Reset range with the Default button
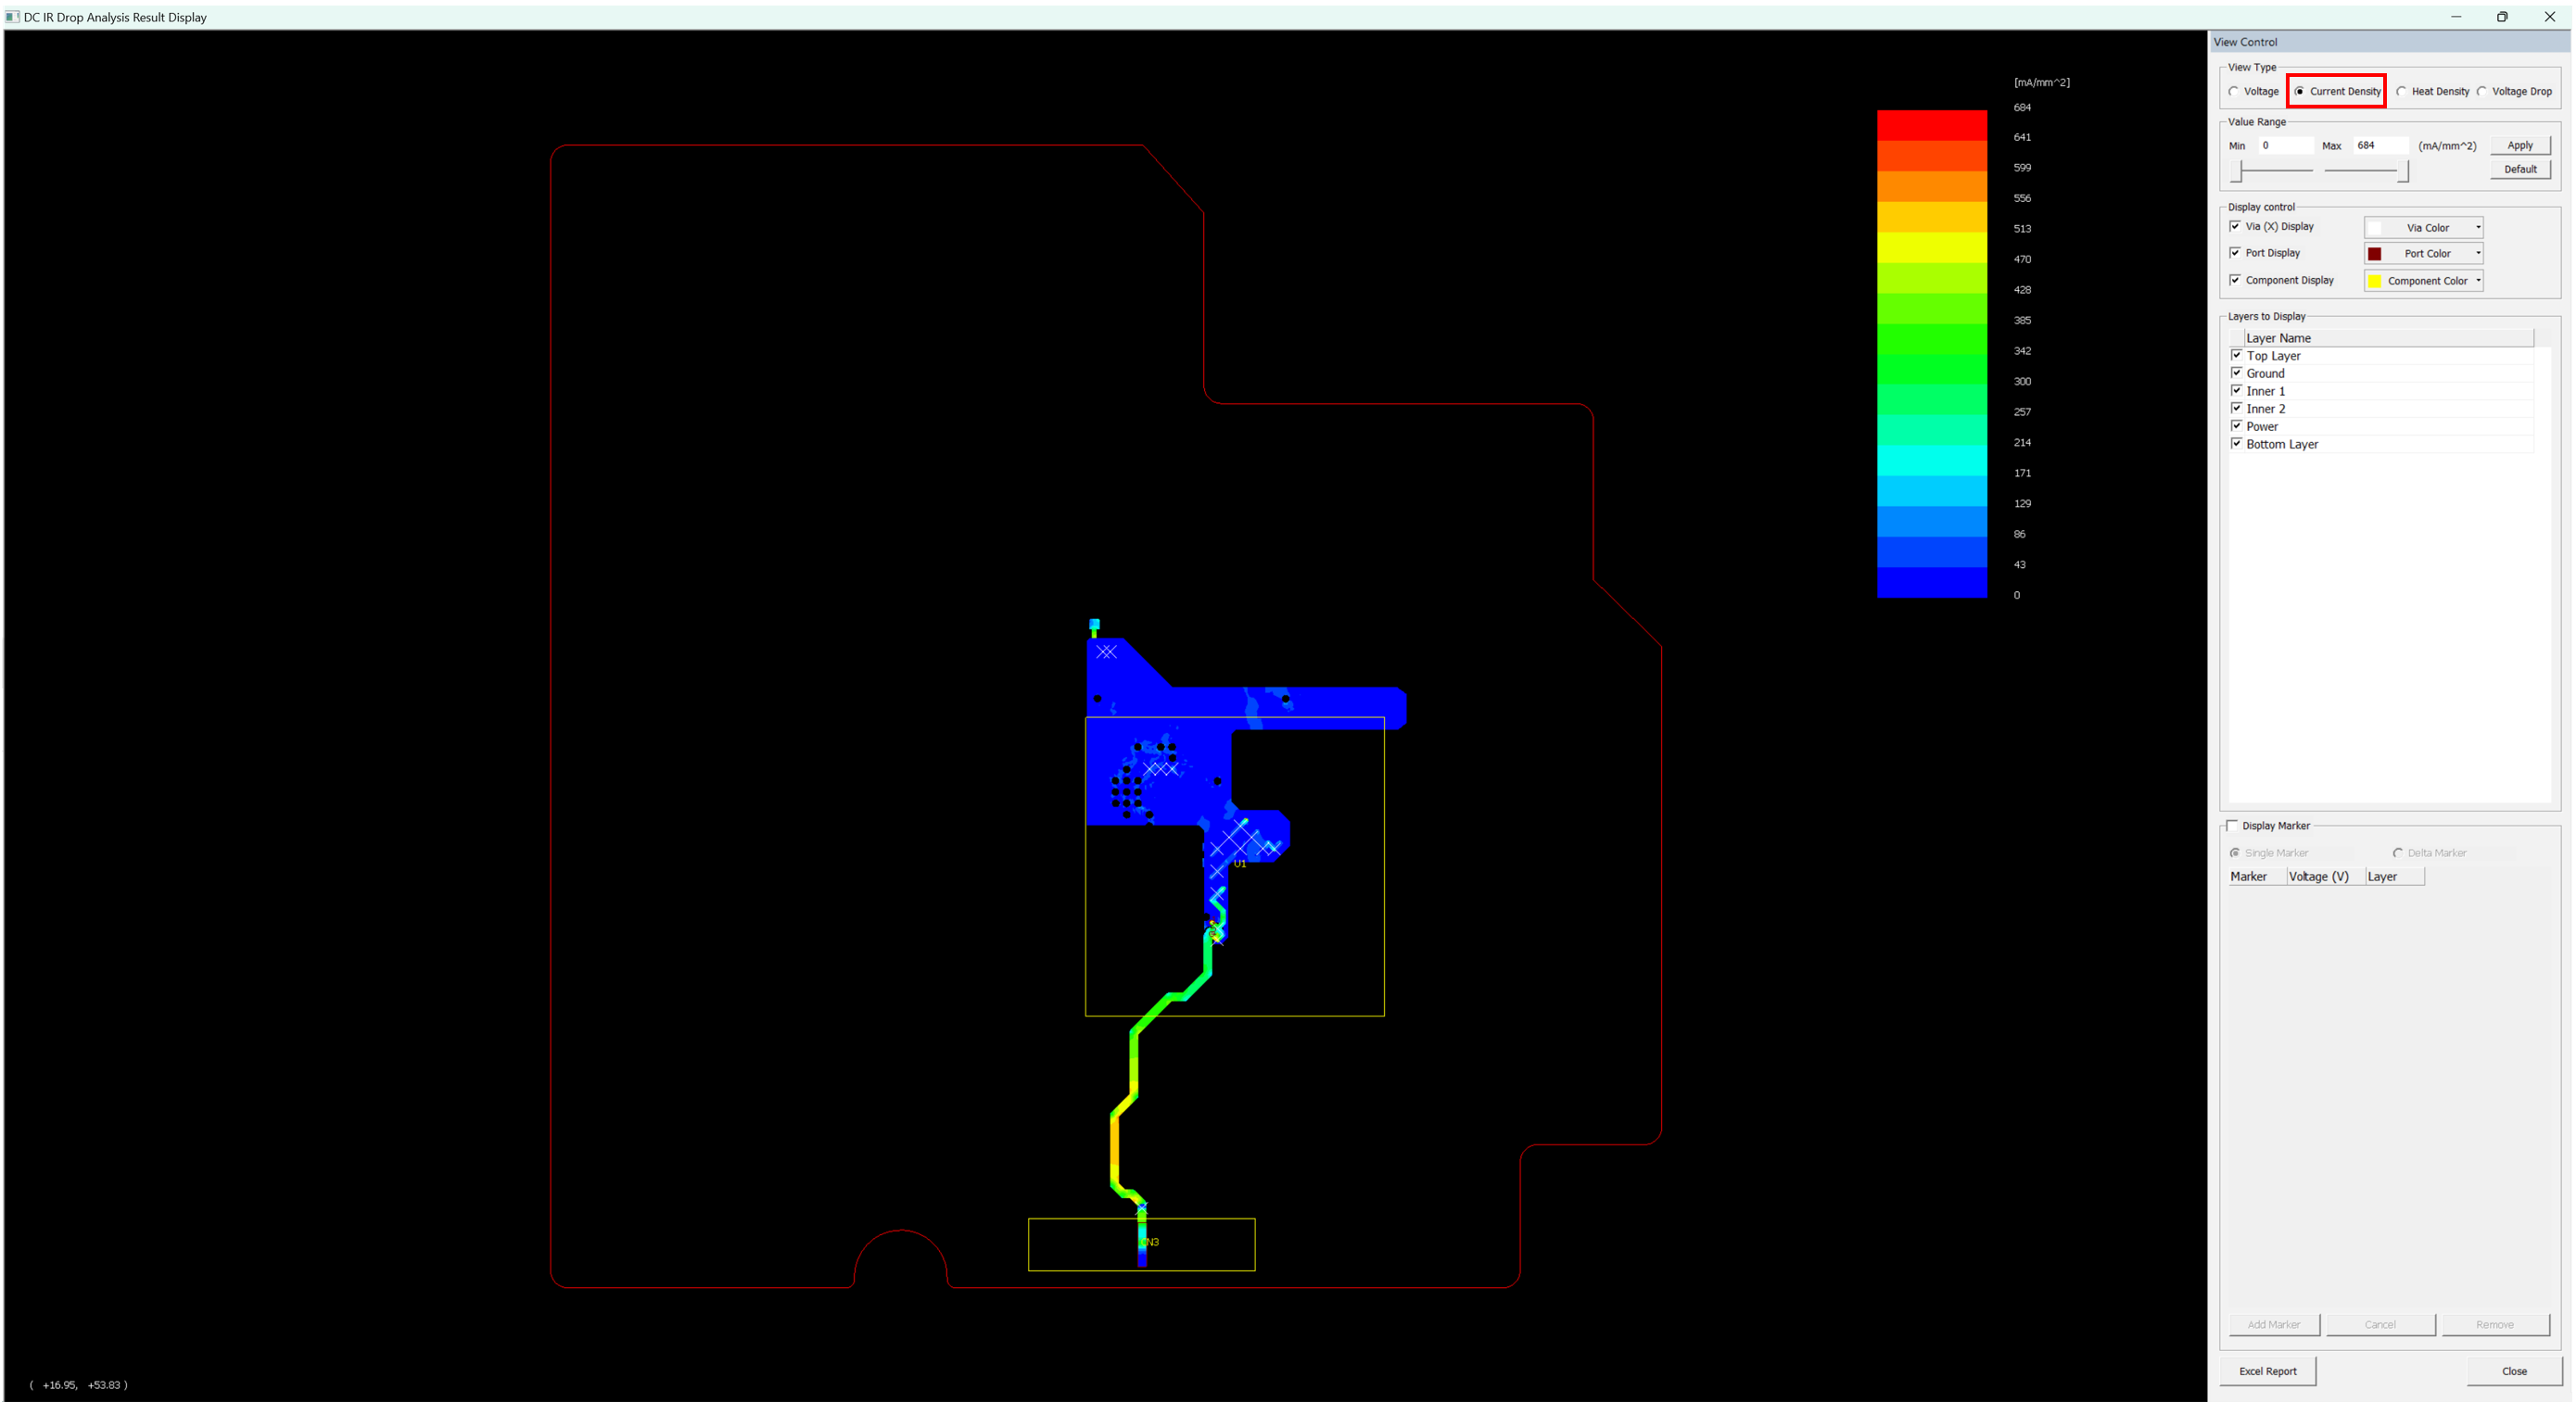The width and height of the screenshot is (2576, 1402). coord(2519,170)
